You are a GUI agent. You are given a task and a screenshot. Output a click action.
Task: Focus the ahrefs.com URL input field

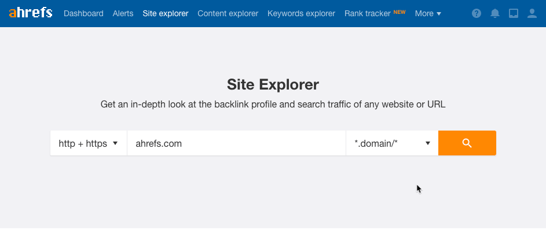236,143
